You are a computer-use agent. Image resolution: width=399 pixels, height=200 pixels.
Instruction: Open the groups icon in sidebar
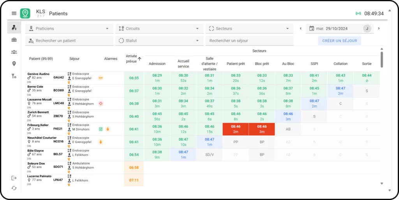click(14, 52)
